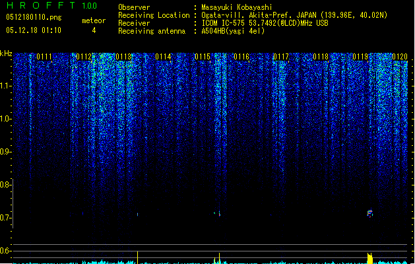Select the Ogata-vill. Akita-Pref. JAPAN location text
Screen dimensions: 415x264
point(294,15)
